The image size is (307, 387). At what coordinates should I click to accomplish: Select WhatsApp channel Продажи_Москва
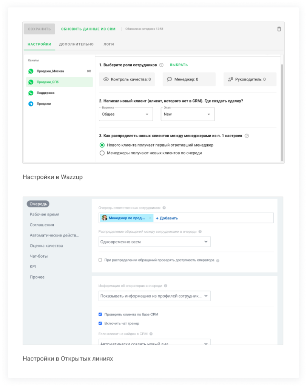[50, 71]
